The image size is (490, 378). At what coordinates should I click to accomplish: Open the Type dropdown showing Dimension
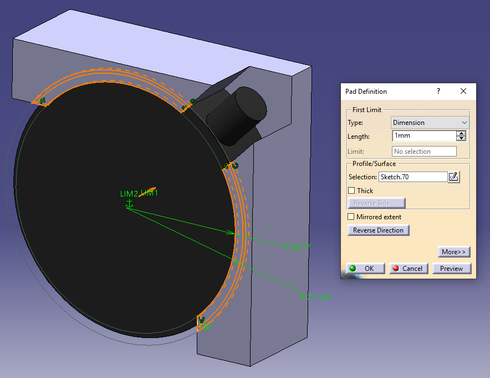click(x=430, y=122)
